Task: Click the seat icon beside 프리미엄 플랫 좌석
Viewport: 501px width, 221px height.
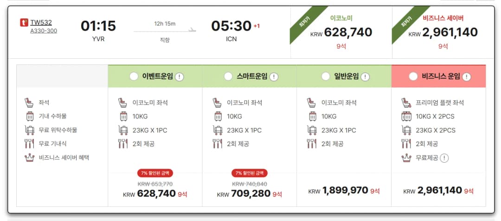Action: (406, 103)
